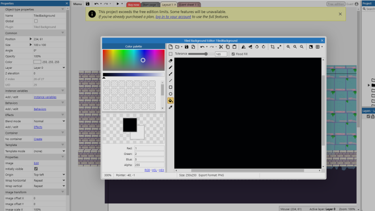Viewport: 375px width, 211px height.
Task: Toggle Initially visible checkbox
Action: [36, 169]
